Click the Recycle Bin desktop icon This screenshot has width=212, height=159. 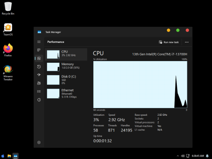click(8, 8)
